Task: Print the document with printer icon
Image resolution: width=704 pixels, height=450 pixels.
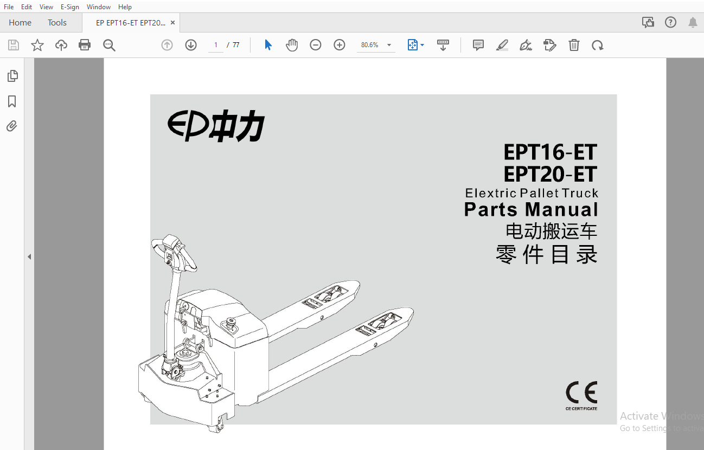Action: [x=85, y=45]
